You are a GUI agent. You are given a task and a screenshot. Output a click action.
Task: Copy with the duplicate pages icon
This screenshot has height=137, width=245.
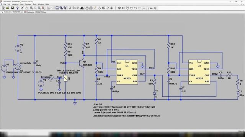point(74,8)
